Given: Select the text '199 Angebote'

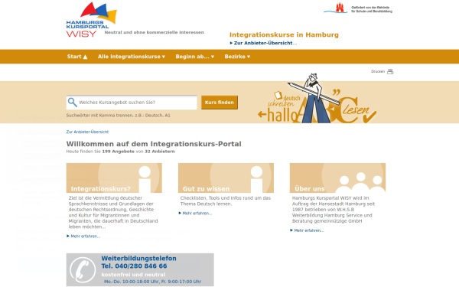Looking at the screenshot, I should pos(119,152).
